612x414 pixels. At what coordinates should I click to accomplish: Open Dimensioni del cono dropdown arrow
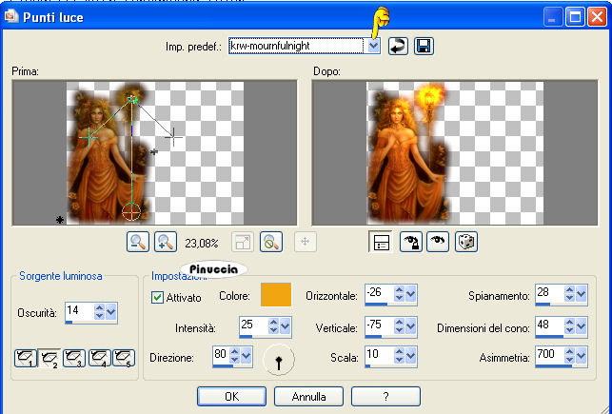pos(582,325)
